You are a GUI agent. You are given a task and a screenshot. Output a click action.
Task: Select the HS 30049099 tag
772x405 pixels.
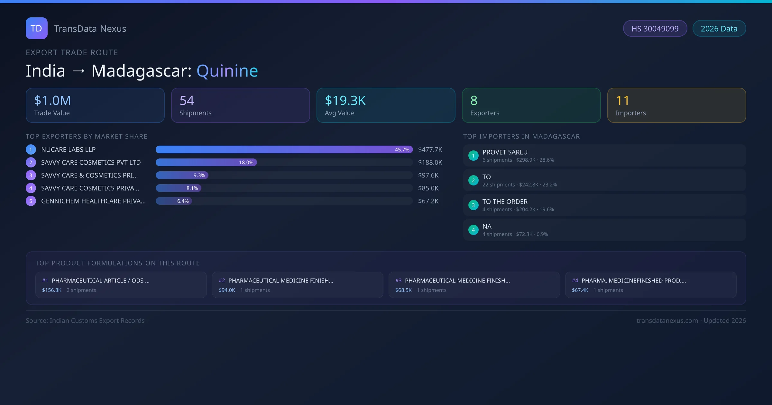(x=655, y=29)
